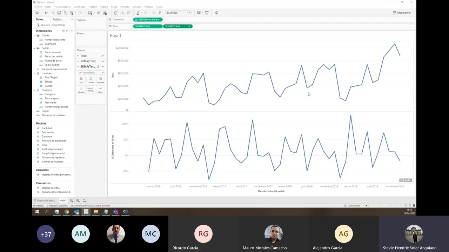Collapse the Producto hierarchy
449x252 pixels.
(35, 90)
